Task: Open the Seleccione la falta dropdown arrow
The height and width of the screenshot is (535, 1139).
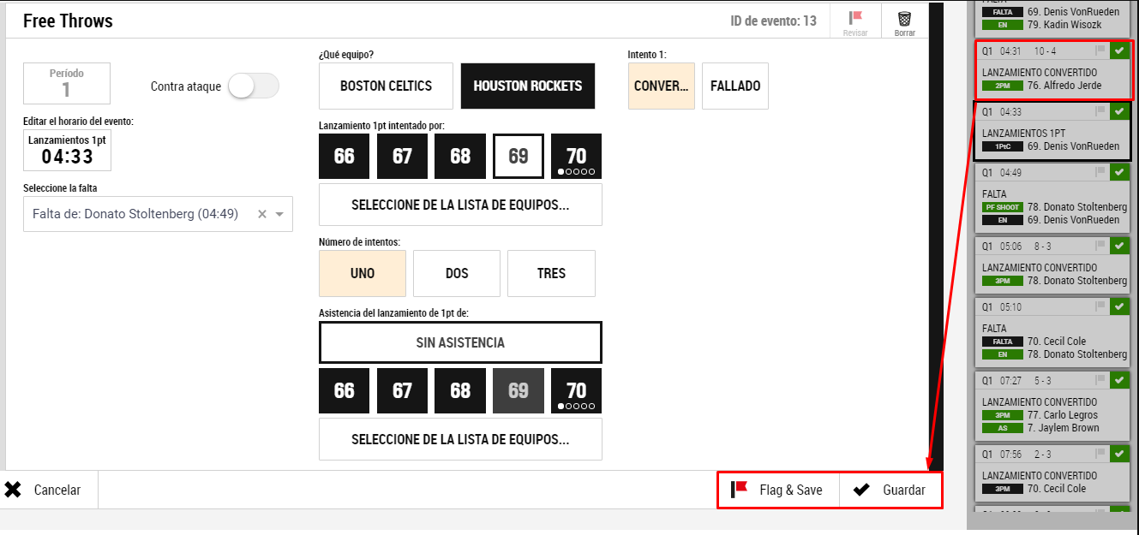Action: point(279,214)
